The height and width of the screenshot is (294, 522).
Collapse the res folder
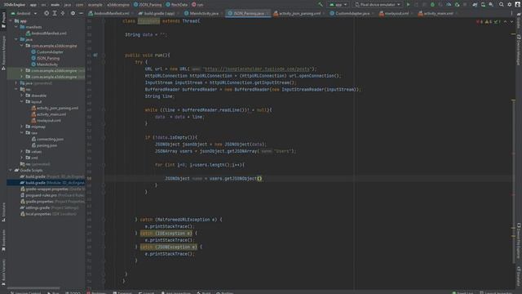click(16, 89)
